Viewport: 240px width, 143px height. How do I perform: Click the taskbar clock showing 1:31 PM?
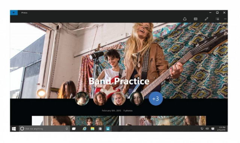221,129
